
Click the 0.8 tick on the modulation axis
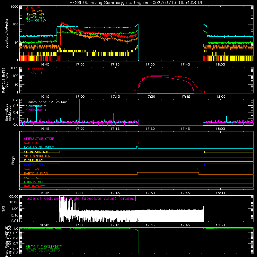coord(16,100)
